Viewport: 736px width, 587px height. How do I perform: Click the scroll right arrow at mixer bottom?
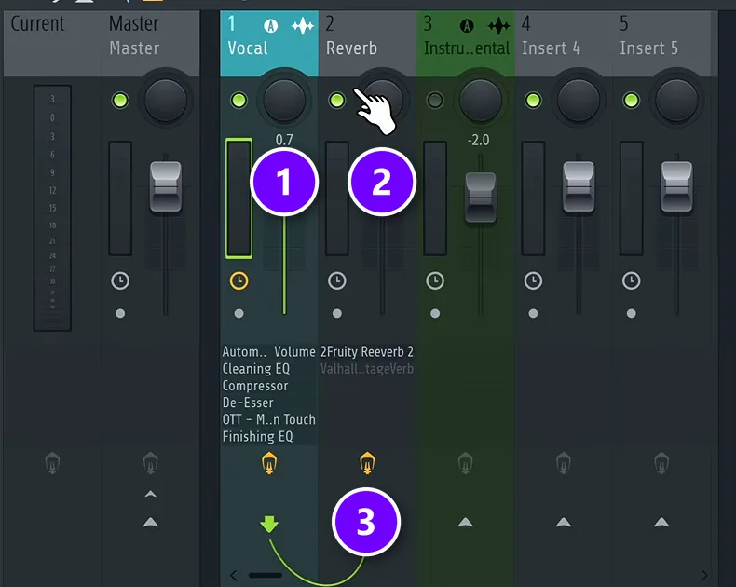click(704, 575)
